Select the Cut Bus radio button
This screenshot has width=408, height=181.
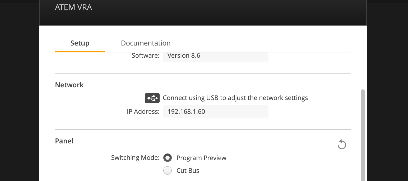tap(168, 170)
